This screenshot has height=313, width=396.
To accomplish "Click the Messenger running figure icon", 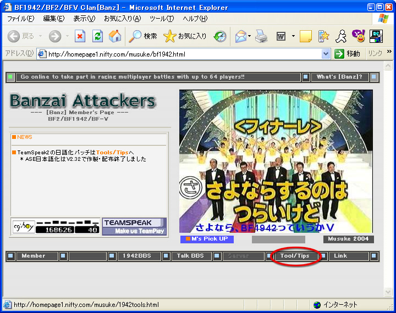I will (x=341, y=37).
